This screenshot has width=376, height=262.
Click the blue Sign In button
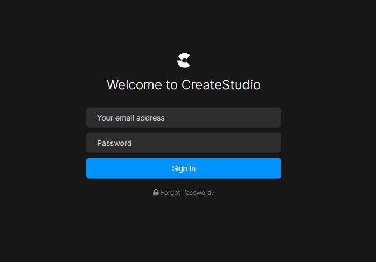tap(184, 168)
